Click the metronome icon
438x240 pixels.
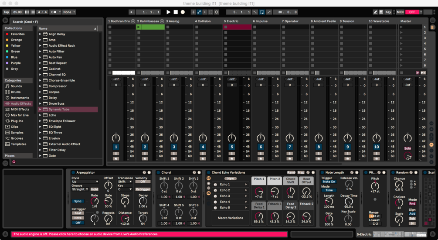pyautogui.click(x=55, y=12)
